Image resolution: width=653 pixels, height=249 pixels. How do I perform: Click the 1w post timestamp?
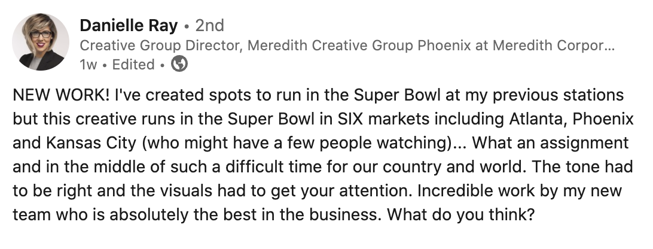89,65
